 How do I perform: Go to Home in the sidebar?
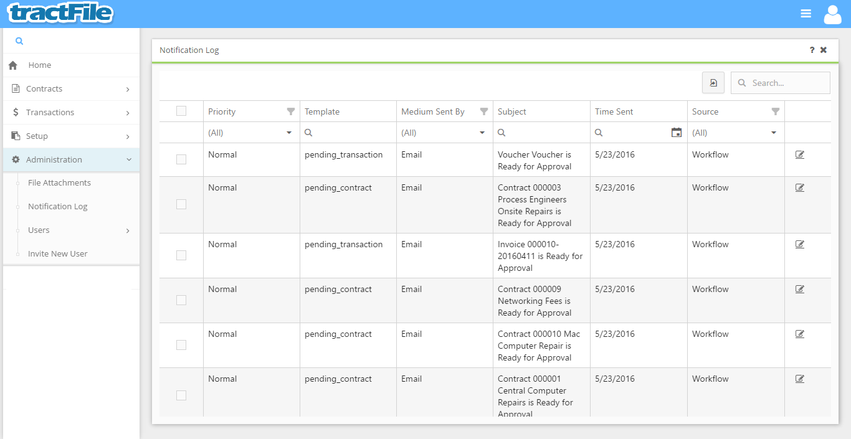pos(40,65)
